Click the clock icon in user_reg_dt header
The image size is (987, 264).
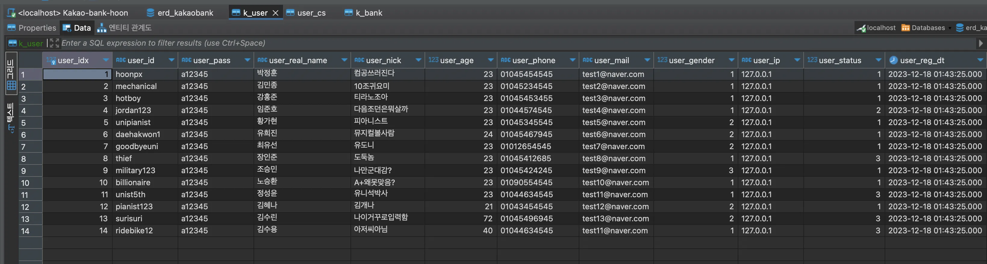pyautogui.click(x=893, y=60)
